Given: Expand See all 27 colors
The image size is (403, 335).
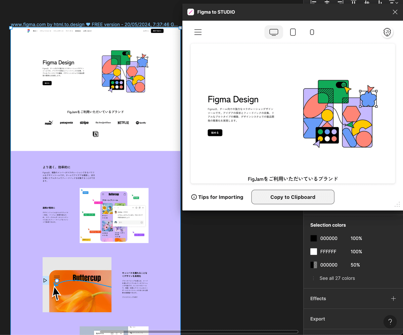Looking at the screenshot, I should 337,278.
